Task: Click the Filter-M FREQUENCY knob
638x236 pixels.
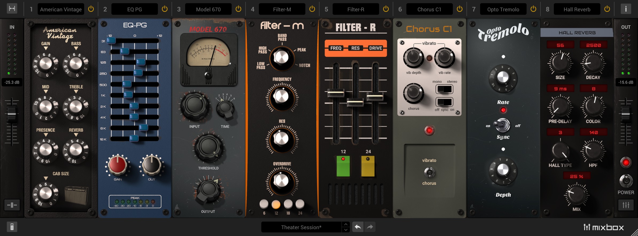Action: click(x=282, y=97)
